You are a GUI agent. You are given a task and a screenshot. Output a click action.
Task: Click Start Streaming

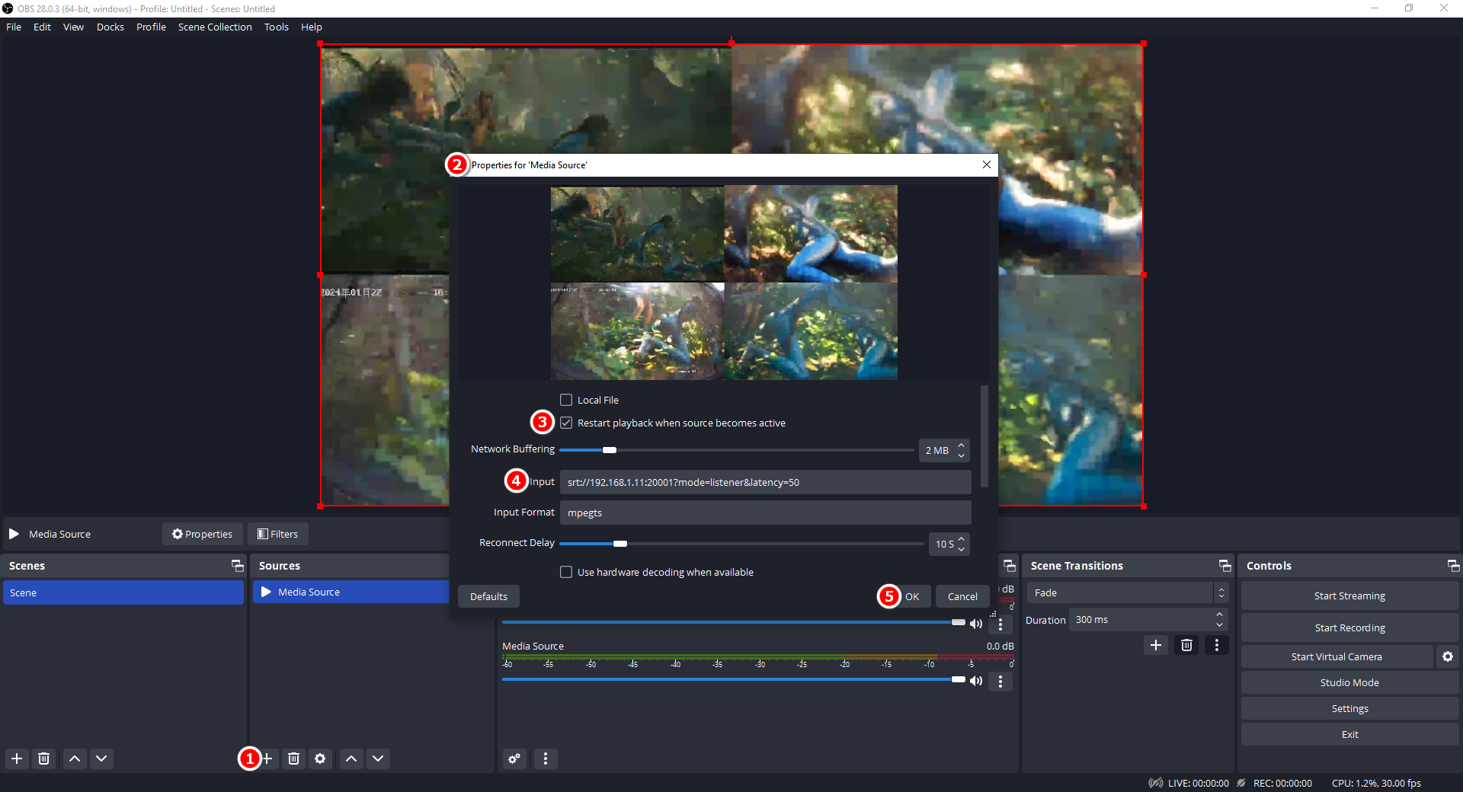(x=1349, y=596)
